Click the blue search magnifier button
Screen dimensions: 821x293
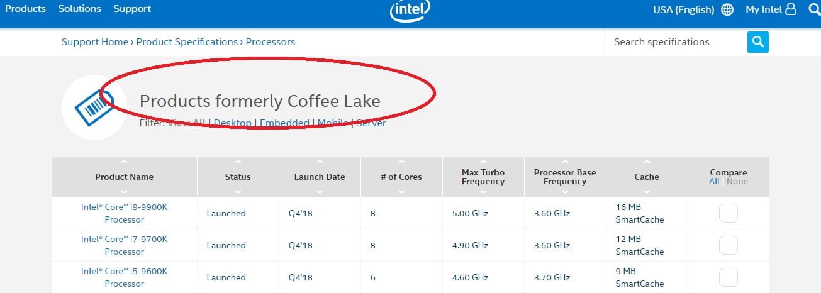(x=757, y=42)
